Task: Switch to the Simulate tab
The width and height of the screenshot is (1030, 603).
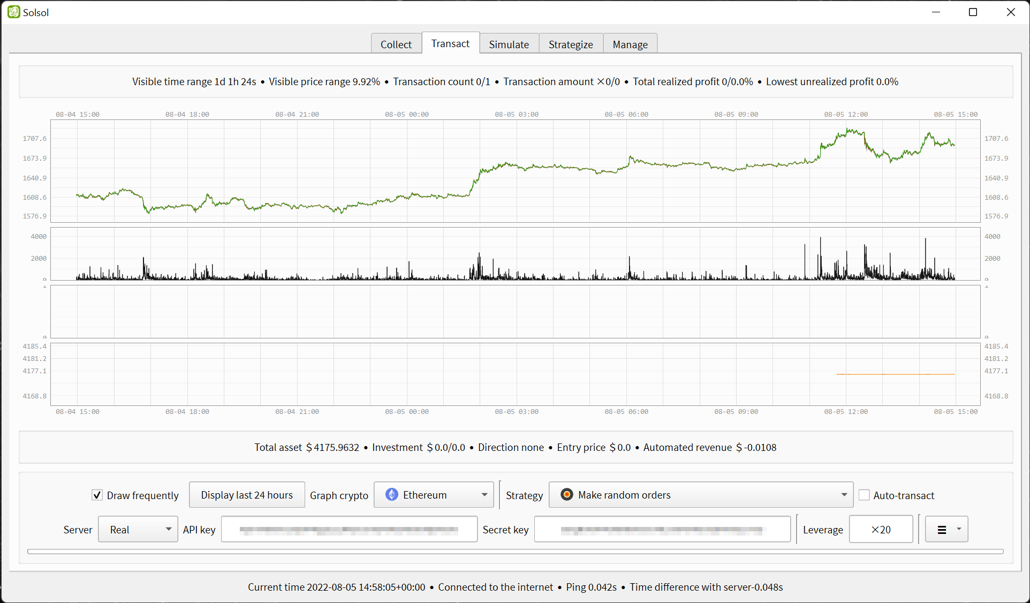Action: click(x=509, y=44)
